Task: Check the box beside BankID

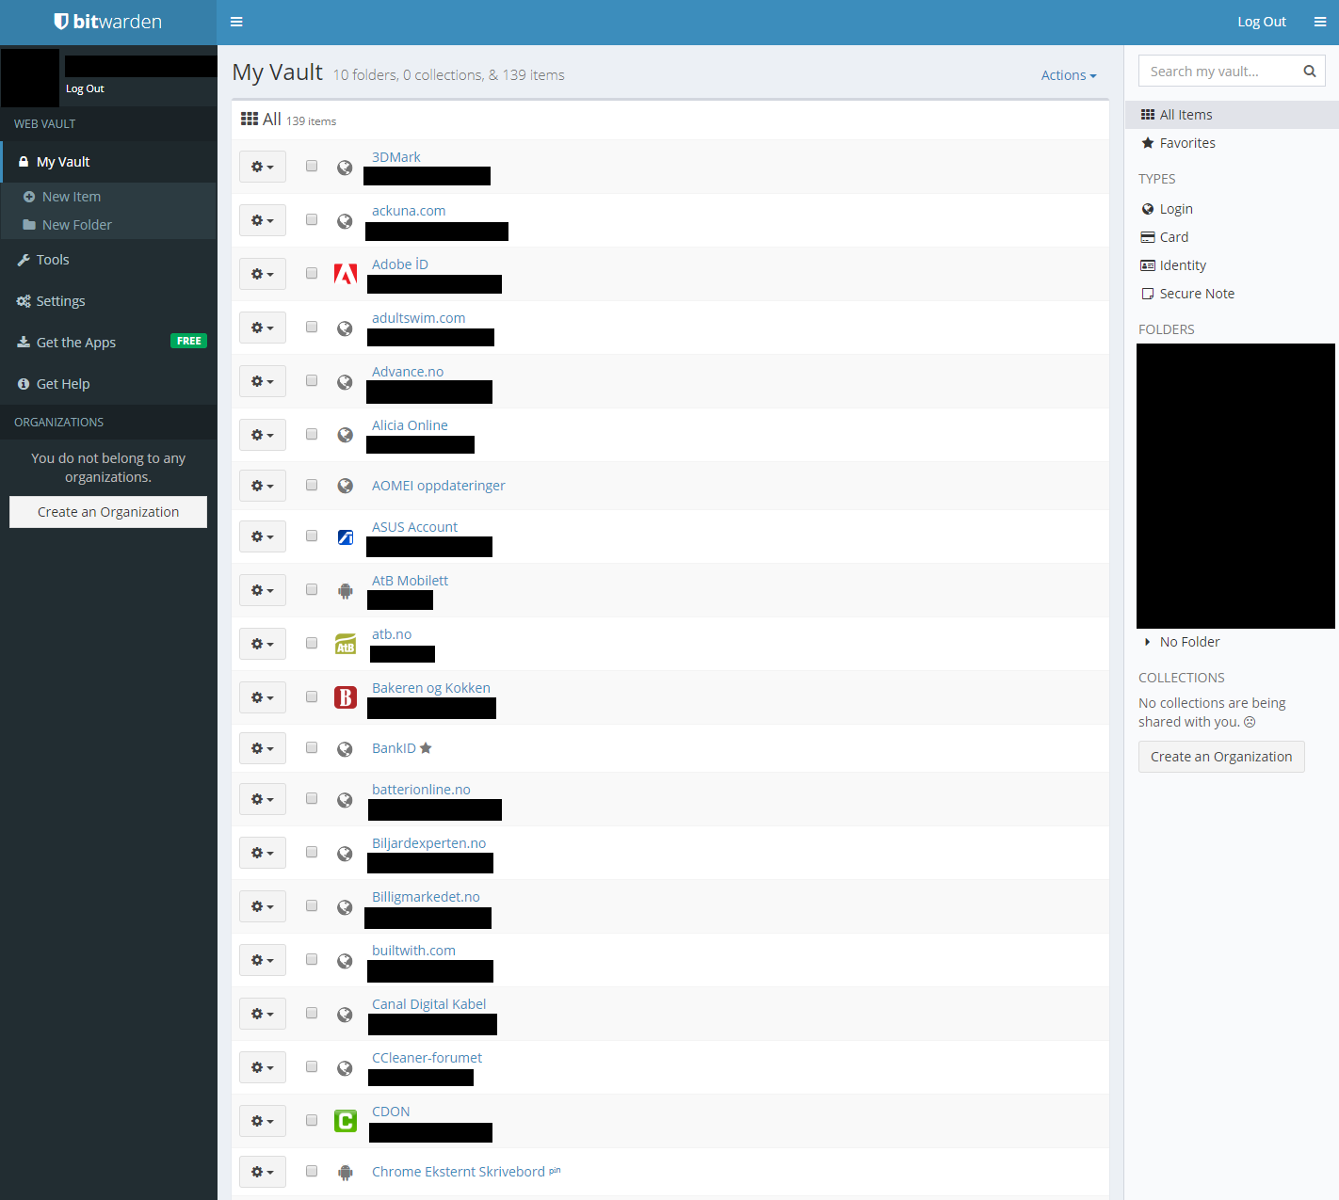Action: click(x=312, y=748)
